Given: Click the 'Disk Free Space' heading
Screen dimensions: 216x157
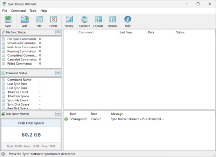Looking at the screenshot, I should click(x=31, y=123).
